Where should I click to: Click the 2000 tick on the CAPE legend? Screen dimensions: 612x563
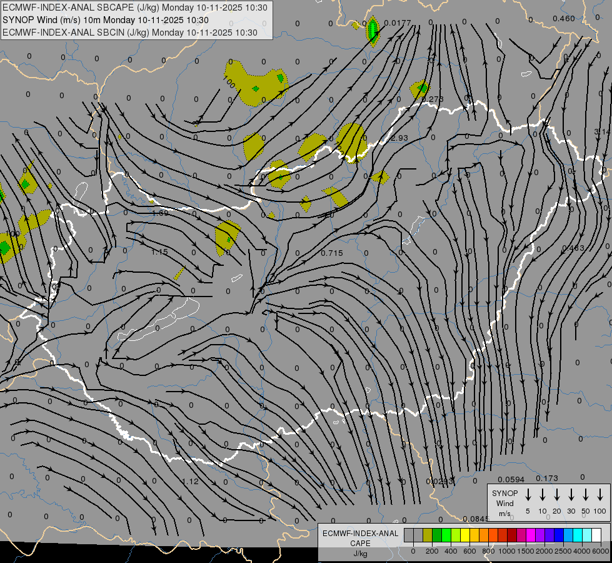pyautogui.click(x=544, y=551)
